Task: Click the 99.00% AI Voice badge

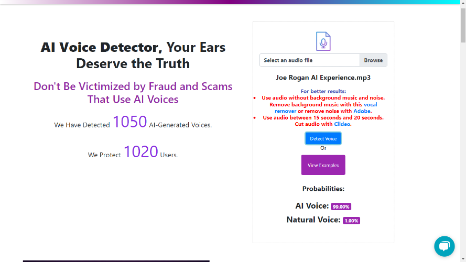Action: tap(341, 206)
